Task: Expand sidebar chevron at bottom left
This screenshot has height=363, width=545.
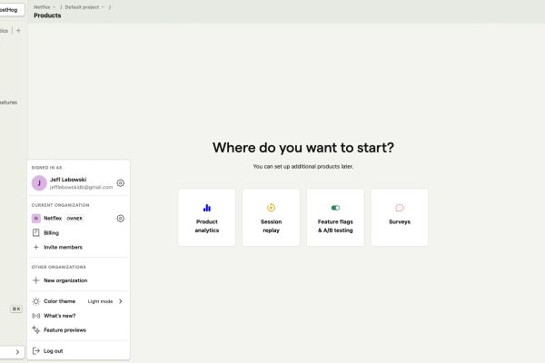Action: [17, 352]
